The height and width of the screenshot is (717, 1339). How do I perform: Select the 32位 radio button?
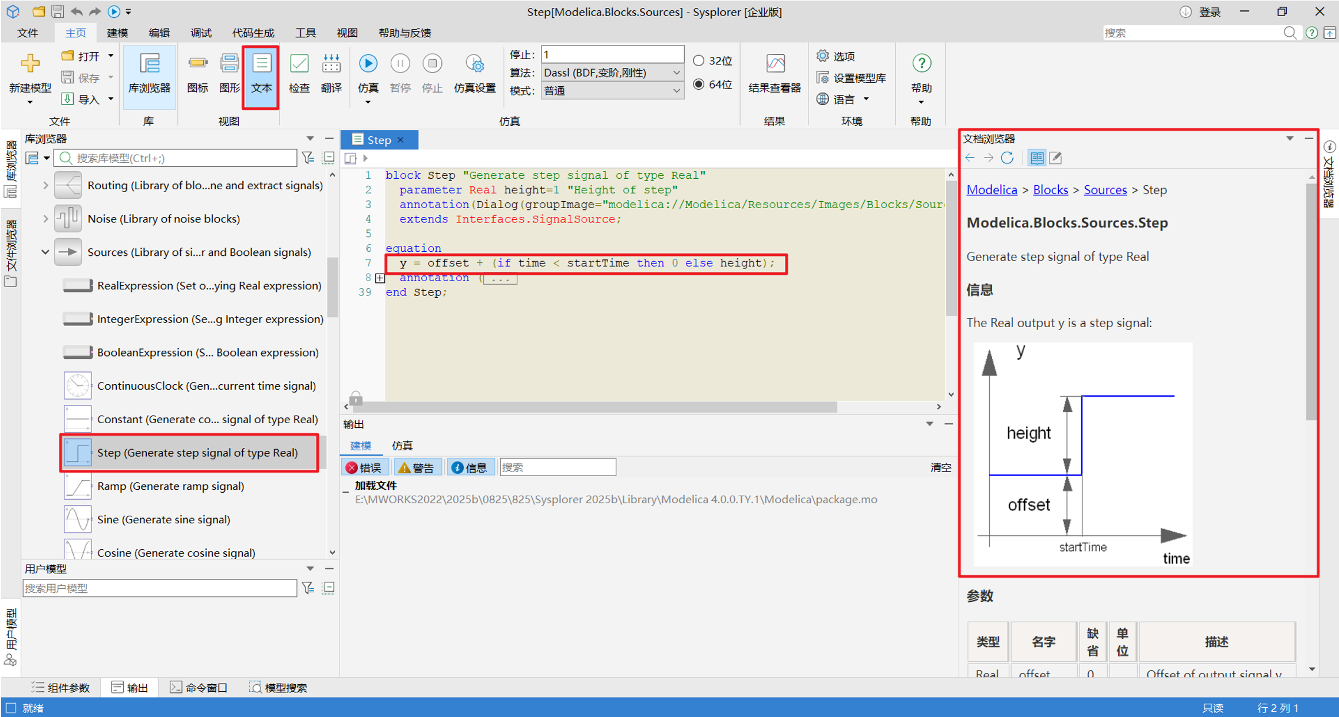point(699,60)
